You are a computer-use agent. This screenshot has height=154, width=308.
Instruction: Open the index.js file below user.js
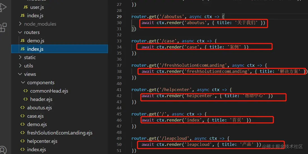coord(35,16)
